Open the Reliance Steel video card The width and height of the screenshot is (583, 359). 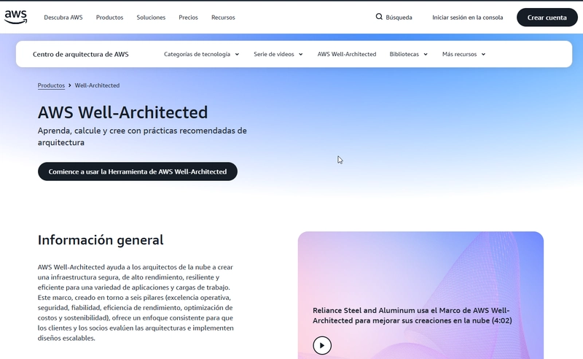pos(420,295)
